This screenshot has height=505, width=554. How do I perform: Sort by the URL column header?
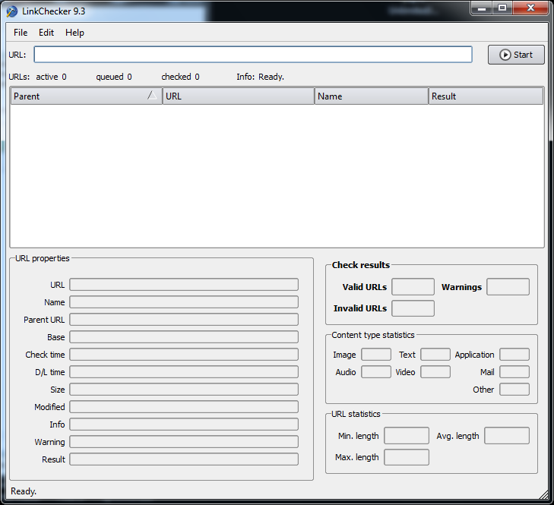239,96
